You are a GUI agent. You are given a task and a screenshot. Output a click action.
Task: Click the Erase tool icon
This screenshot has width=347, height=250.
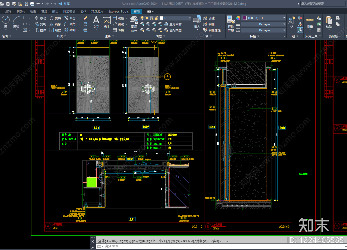coord(85,18)
